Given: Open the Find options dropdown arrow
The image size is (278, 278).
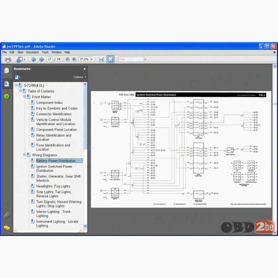Looking at the screenshot, I should point(145,59).
